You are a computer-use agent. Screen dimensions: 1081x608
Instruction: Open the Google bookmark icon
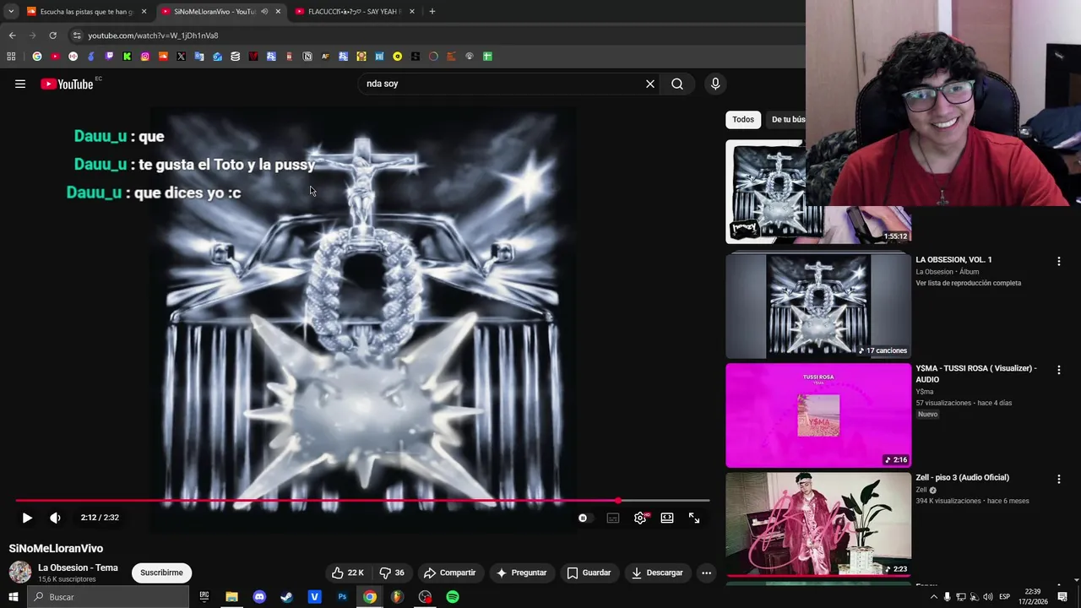coord(37,57)
